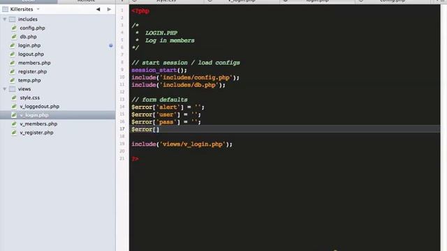Select register.php in the file list
Image resolution: width=447 pixels, height=251 pixels.
[x=33, y=72]
